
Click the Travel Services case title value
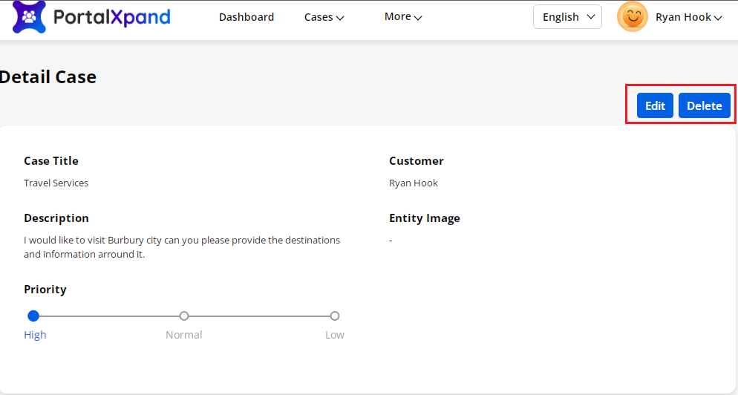[x=56, y=183]
